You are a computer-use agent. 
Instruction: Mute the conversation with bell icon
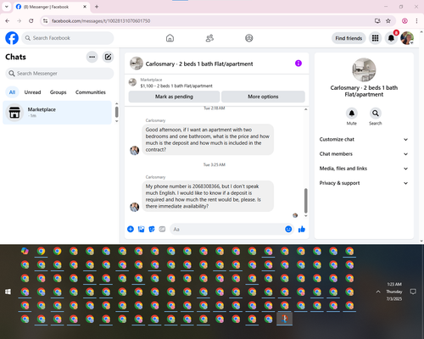coord(352,114)
